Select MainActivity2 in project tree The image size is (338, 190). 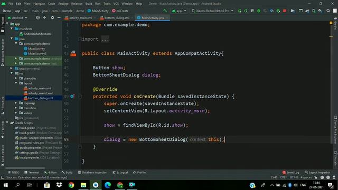tap(37, 53)
